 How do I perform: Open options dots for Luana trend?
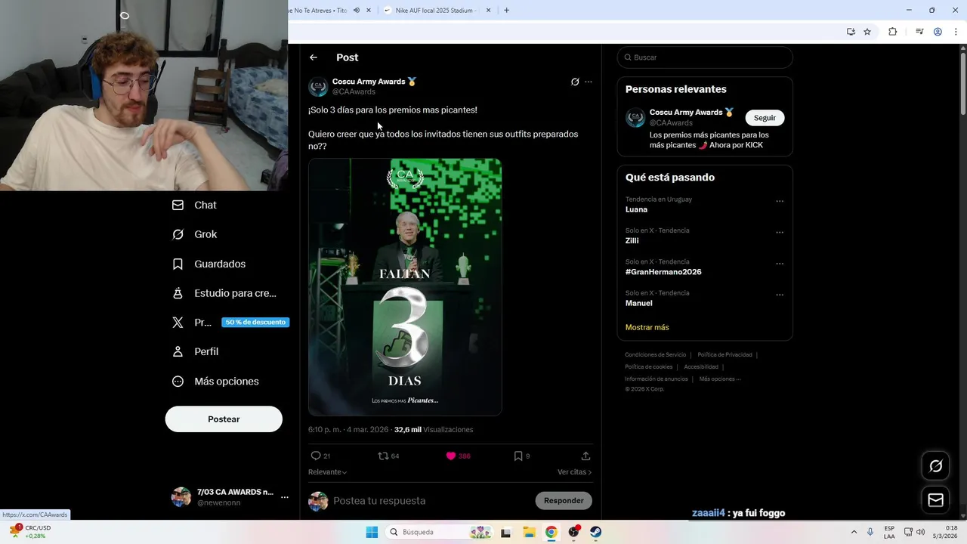tap(780, 202)
